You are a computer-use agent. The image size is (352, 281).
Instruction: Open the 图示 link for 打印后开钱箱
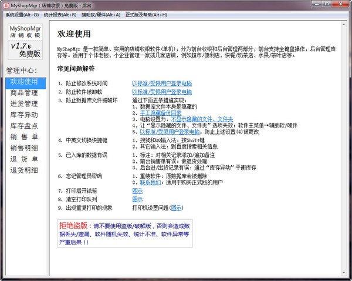click(137, 191)
